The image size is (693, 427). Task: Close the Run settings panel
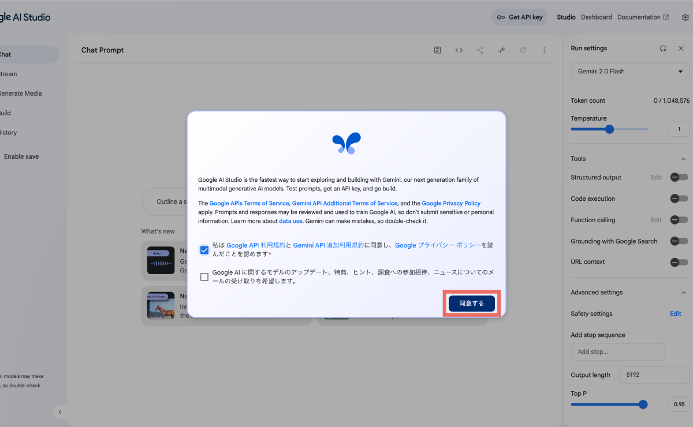coord(681,48)
